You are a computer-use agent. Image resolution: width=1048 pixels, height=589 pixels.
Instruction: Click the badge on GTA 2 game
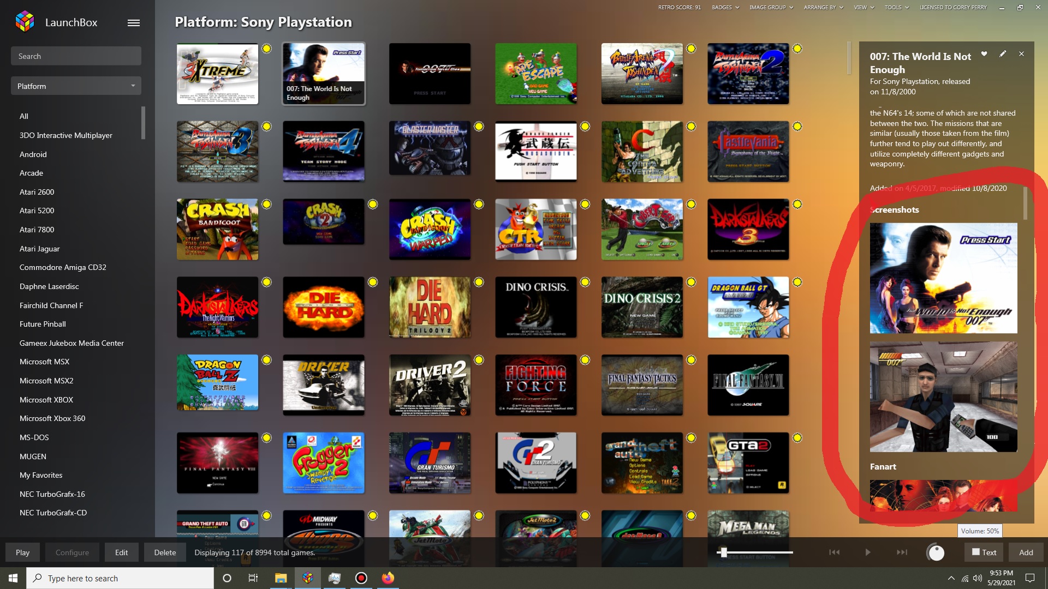coord(797,437)
